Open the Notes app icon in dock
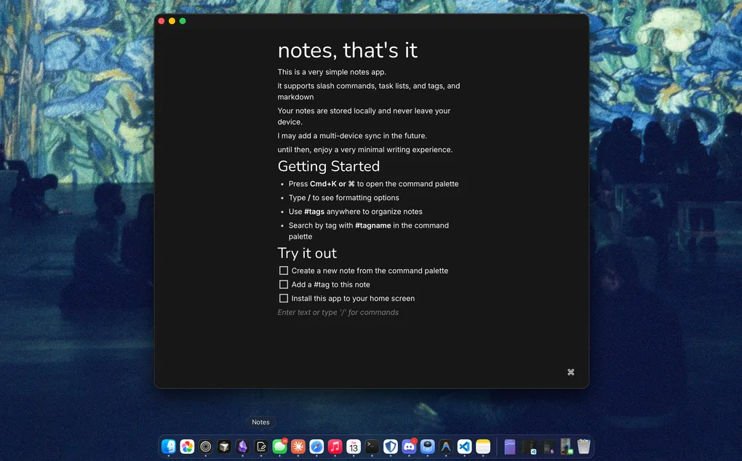The height and width of the screenshot is (461, 742). click(x=261, y=446)
